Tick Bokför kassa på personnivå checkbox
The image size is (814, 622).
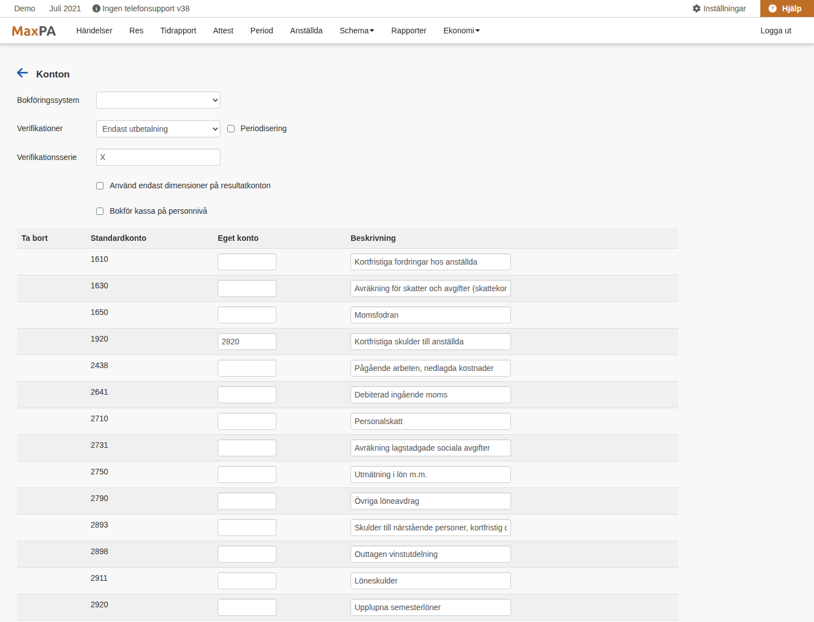pos(99,211)
